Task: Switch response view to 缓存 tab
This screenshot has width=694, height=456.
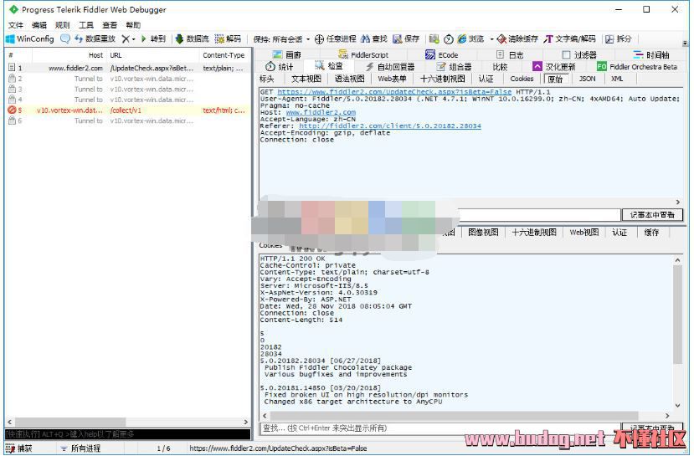Action: pos(651,233)
